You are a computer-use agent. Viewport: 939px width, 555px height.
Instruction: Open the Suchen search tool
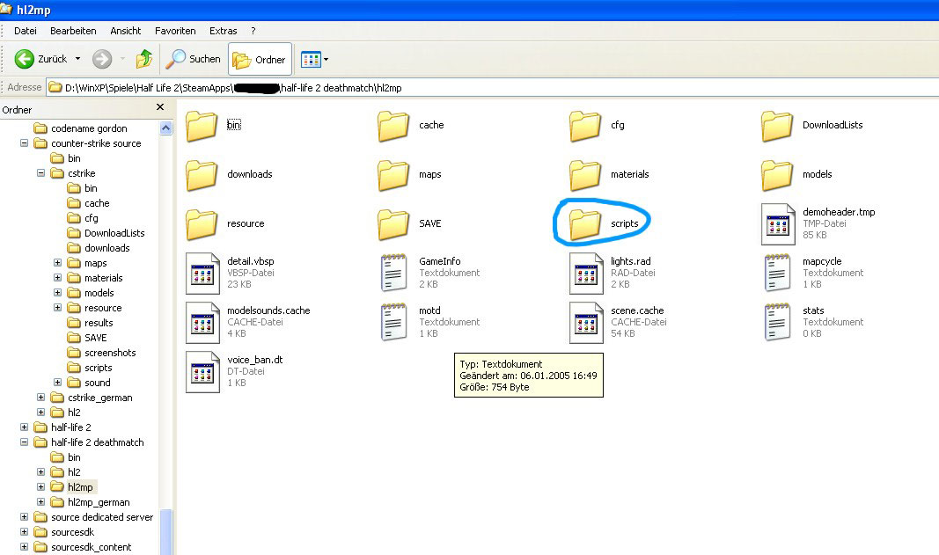(193, 59)
